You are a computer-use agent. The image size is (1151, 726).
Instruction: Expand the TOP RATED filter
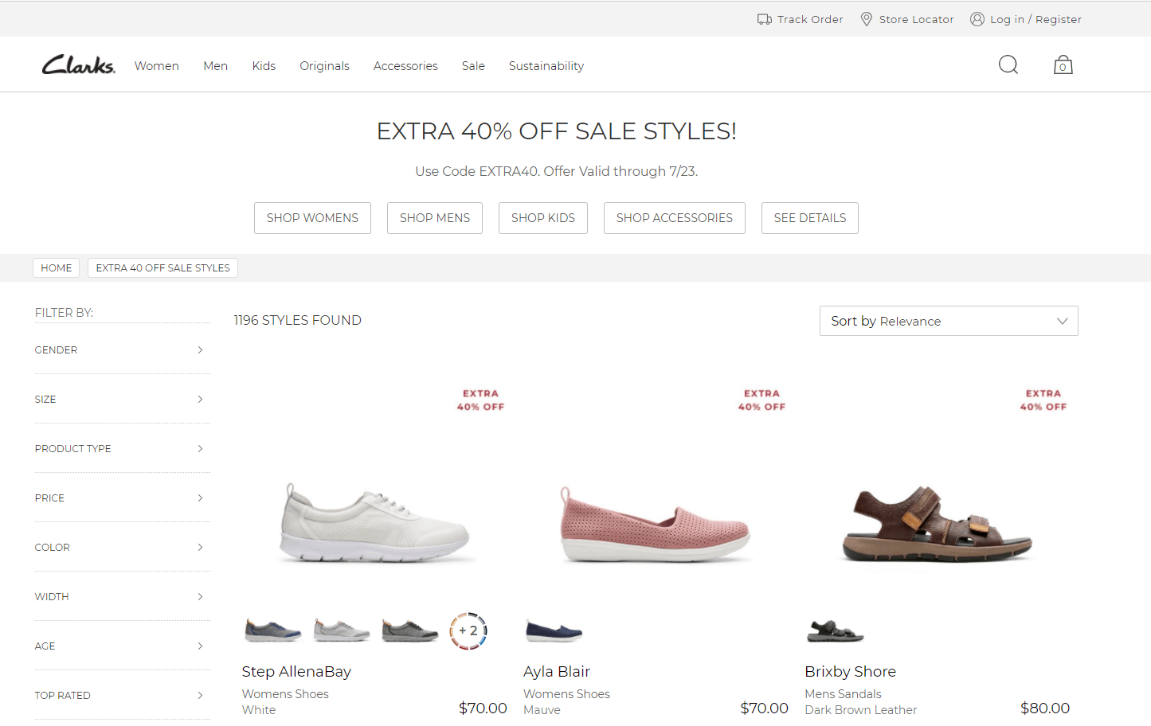(123, 696)
